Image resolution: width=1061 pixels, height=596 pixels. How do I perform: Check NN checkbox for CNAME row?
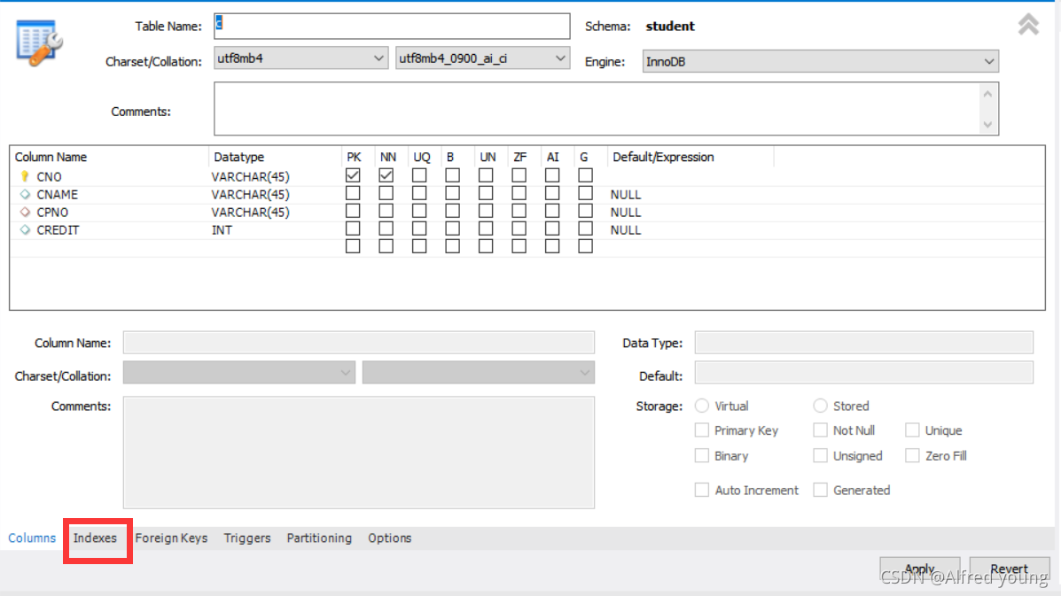pyautogui.click(x=386, y=193)
